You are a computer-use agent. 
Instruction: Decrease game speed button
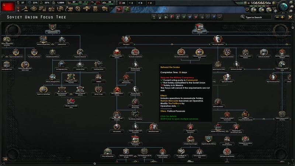245,3
